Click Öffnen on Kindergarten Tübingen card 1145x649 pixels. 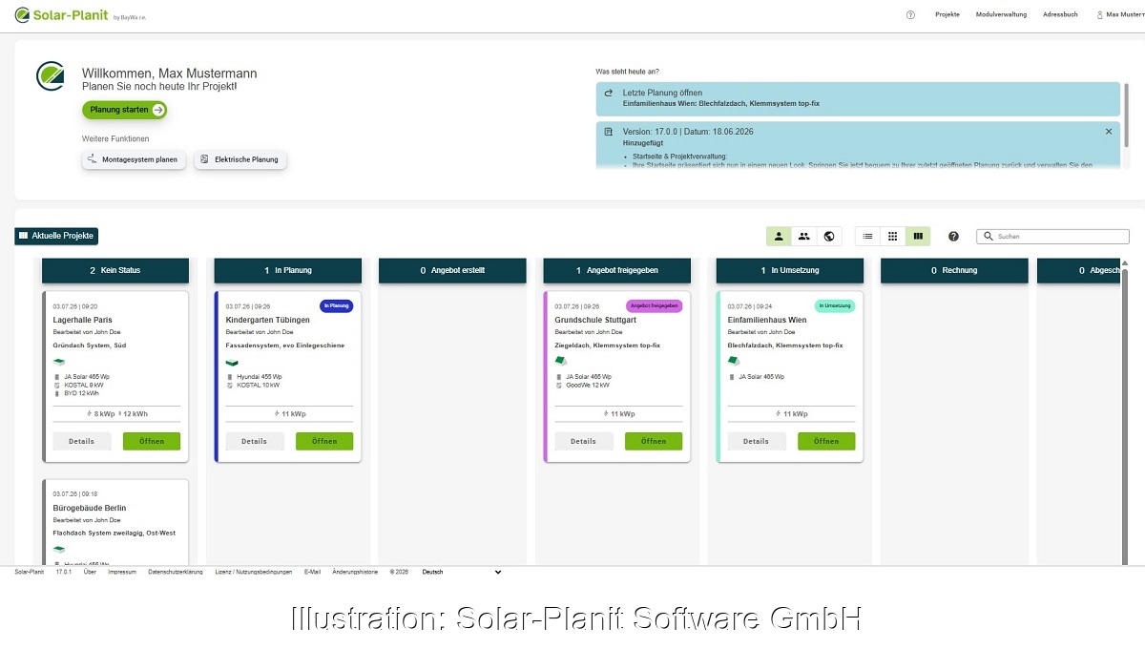324,441
